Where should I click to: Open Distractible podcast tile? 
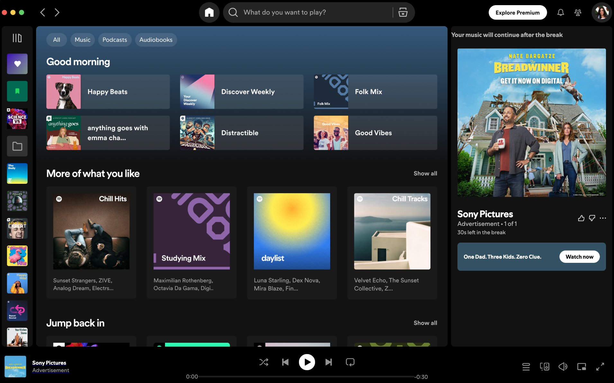click(x=242, y=133)
